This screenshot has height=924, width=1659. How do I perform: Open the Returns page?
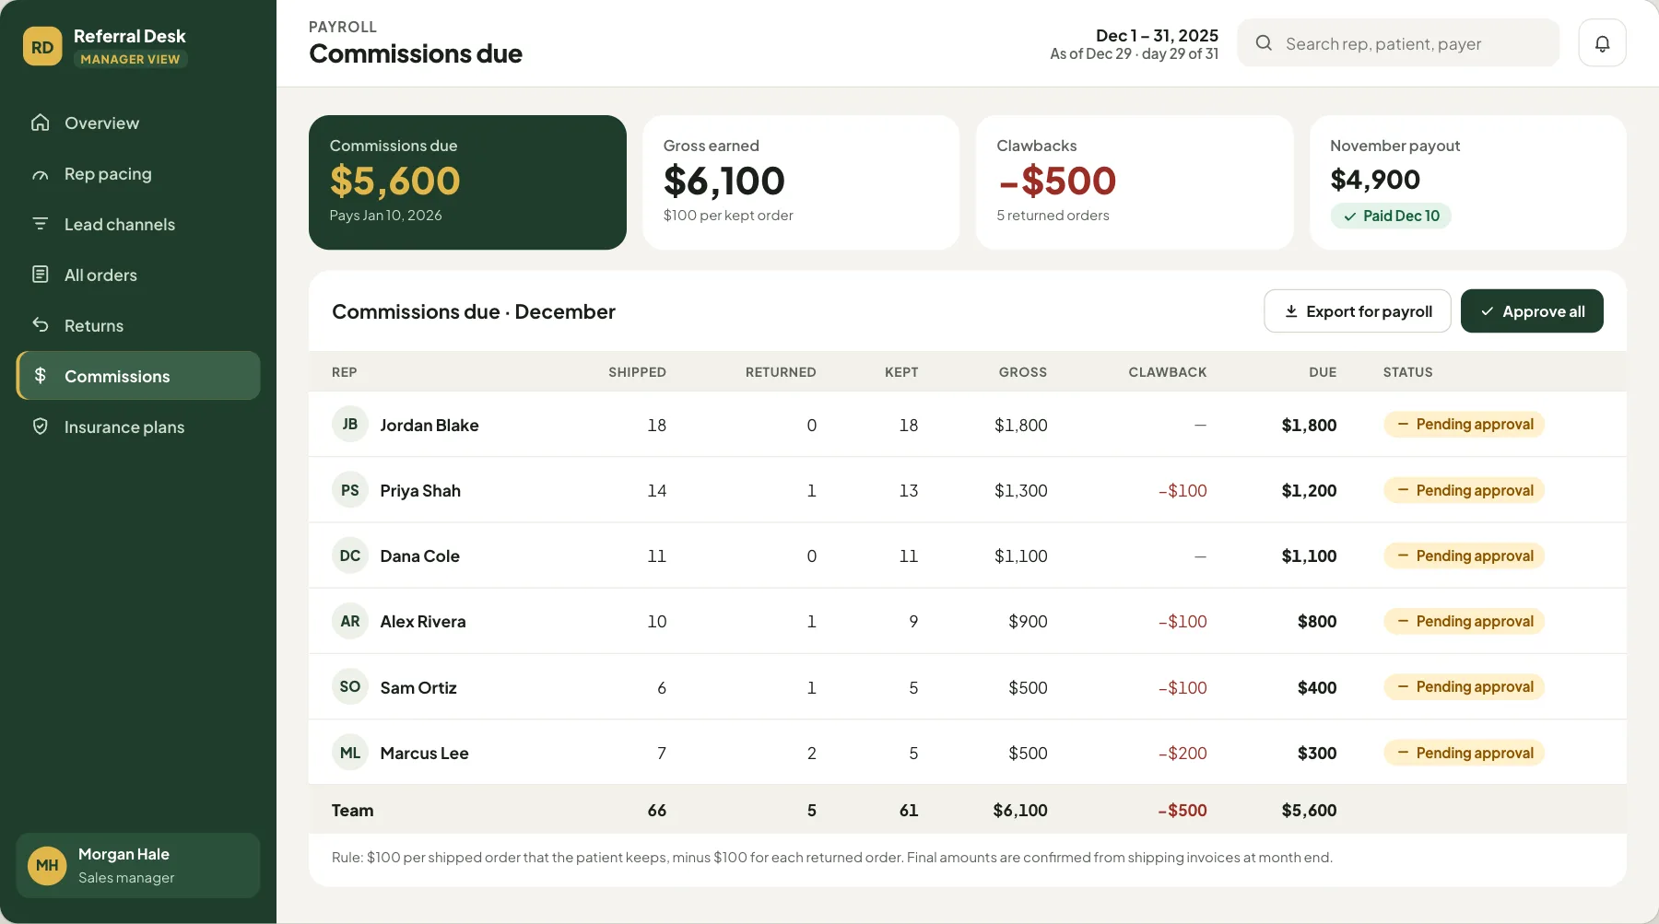pos(138,325)
